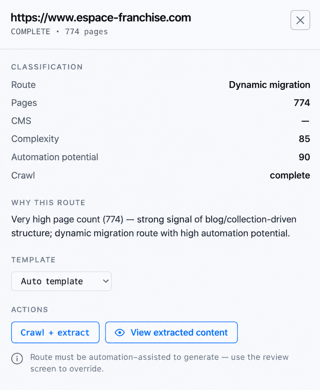Screen dimensions: 320x390
Task: Click the 'Dynamic migration' route value
Action: coord(269,85)
